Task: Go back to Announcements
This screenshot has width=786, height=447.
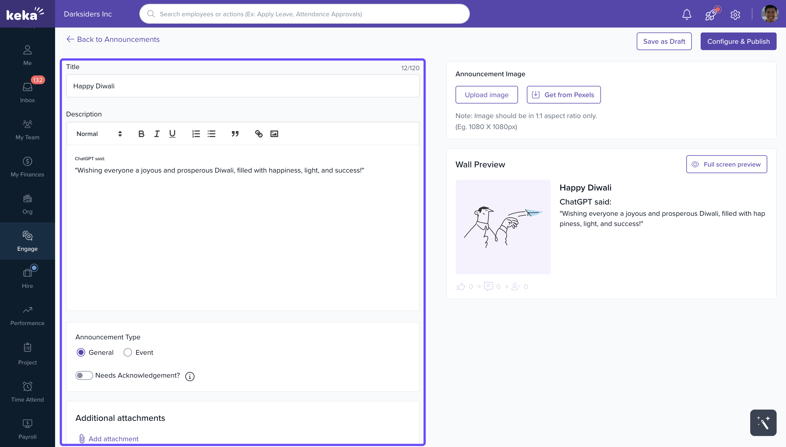Action: tap(113, 39)
